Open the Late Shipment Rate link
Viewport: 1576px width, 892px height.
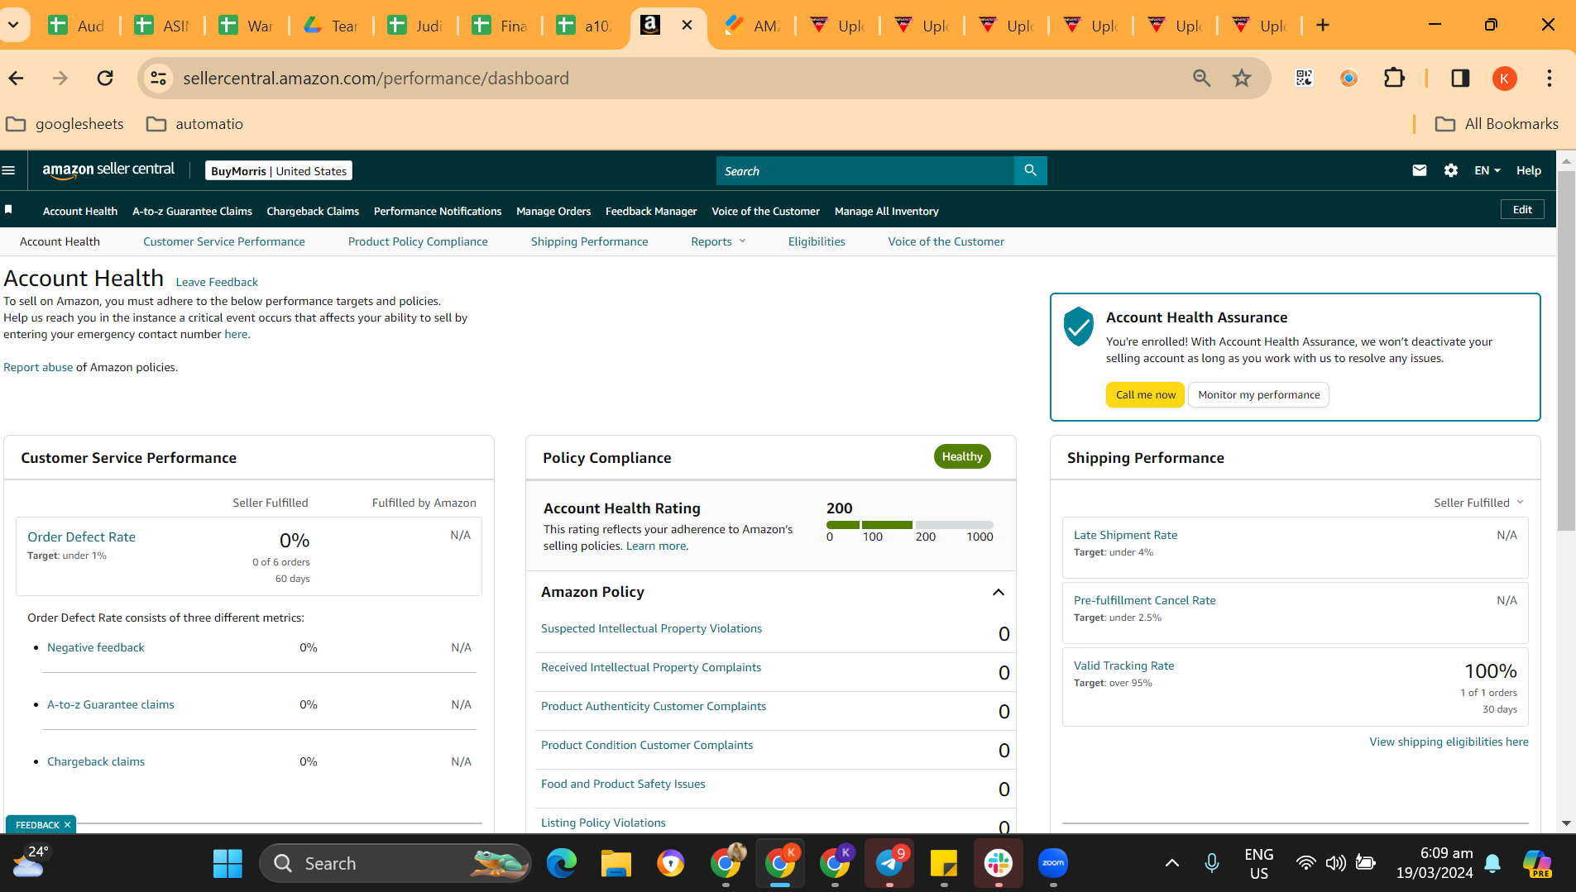pyautogui.click(x=1125, y=535)
